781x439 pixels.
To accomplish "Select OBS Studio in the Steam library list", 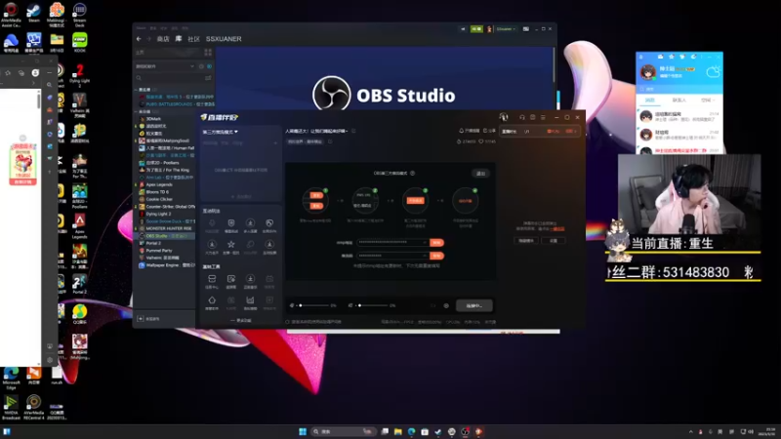I will [166, 235].
